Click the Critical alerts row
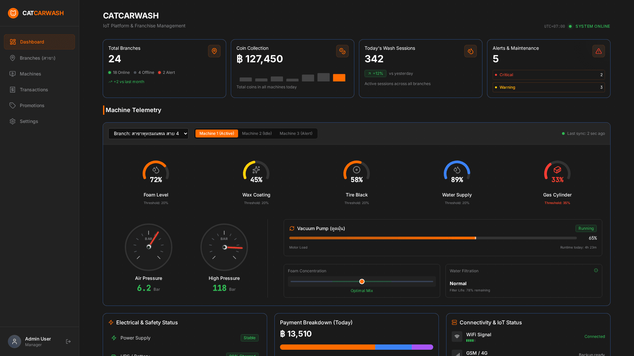The height and width of the screenshot is (356, 634). [548, 75]
